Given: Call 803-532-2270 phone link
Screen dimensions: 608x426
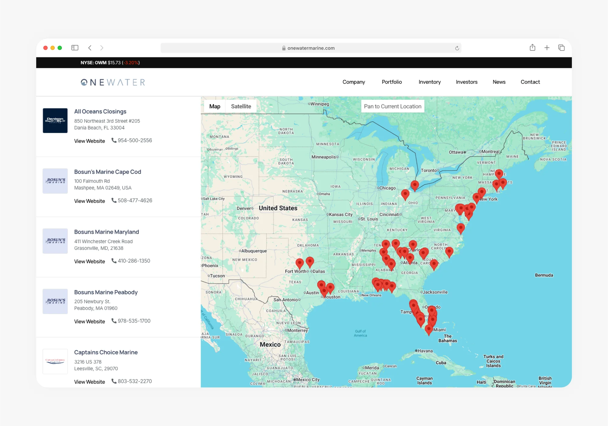Looking at the screenshot, I should coord(132,381).
